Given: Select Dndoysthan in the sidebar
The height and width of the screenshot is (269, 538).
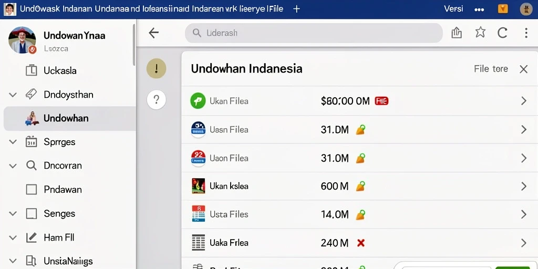Looking at the screenshot, I should tap(68, 95).
